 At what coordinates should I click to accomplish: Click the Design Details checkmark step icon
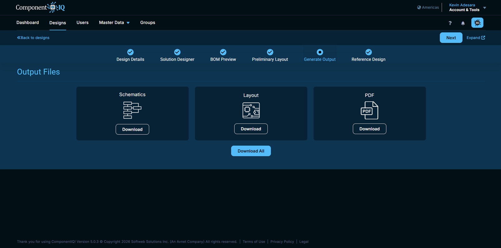coord(130,52)
